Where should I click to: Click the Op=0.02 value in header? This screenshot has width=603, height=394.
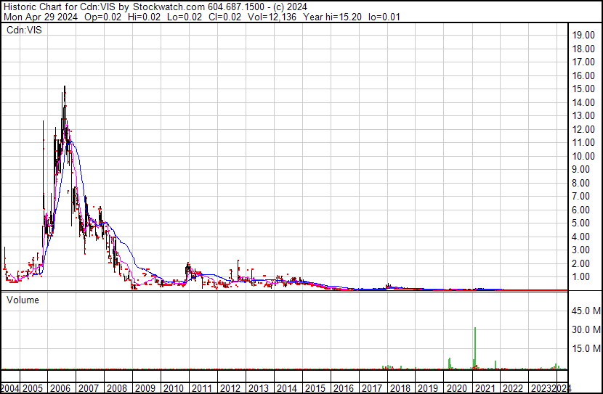[x=102, y=17]
